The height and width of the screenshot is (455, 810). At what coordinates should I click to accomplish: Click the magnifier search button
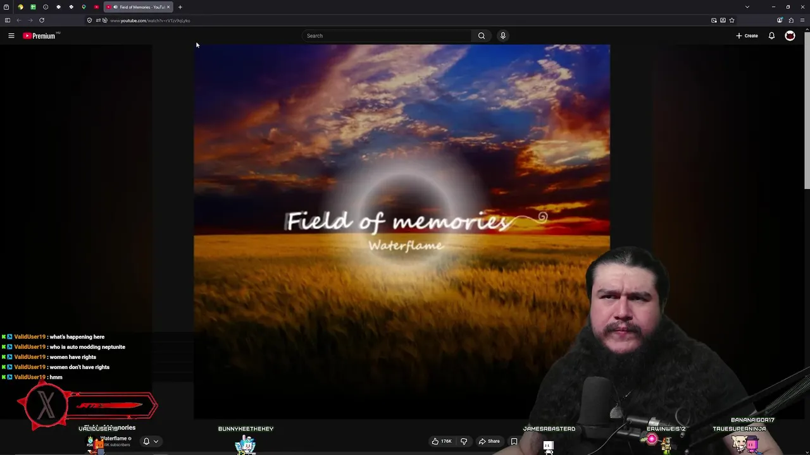tap(482, 36)
